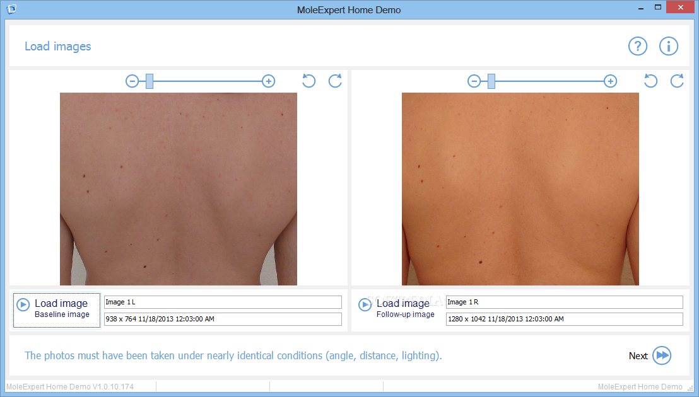Image resolution: width=699 pixels, height=397 pixels.
Task: Minimize the MoleExpert window
Action: [640, 8]
